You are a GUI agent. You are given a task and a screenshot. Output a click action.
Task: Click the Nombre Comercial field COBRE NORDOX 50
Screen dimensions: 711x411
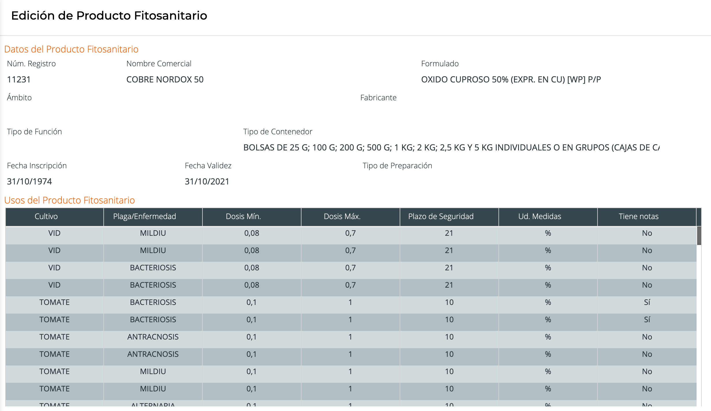click(x=165, y=80)
